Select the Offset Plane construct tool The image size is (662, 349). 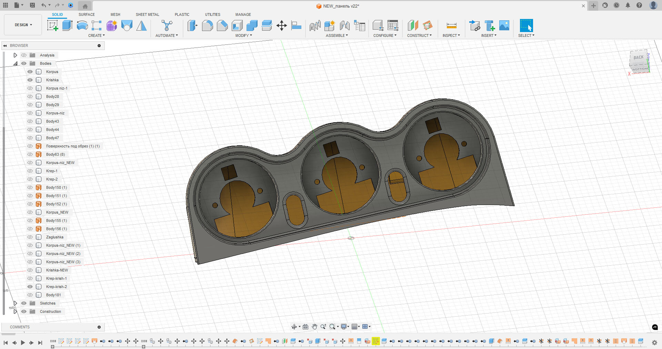tap(413, 25)
